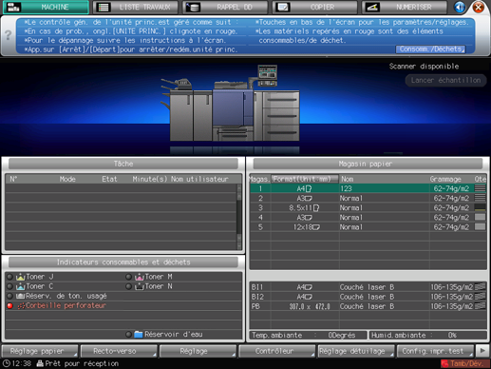This screenshot has width=491, height=369.
Task: Switch to the LISTE TRAVAUX tab
Action: pyautogui.click(x=135, y=7)
